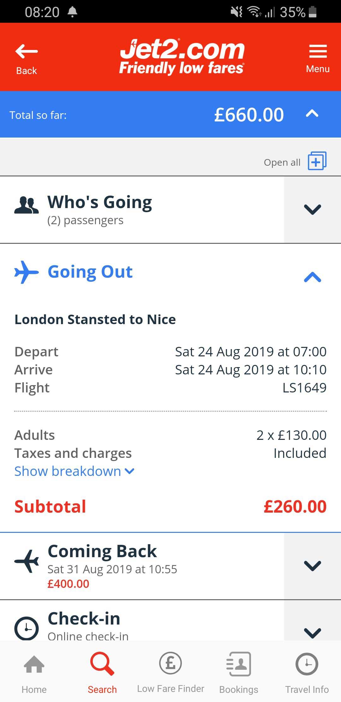Tap the Open all label
This screenshot has width=341, height=702.
coord(282,163)
